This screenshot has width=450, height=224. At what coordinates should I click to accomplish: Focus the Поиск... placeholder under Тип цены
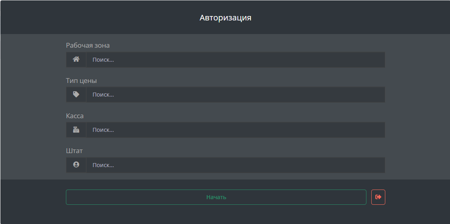[103, 95]
